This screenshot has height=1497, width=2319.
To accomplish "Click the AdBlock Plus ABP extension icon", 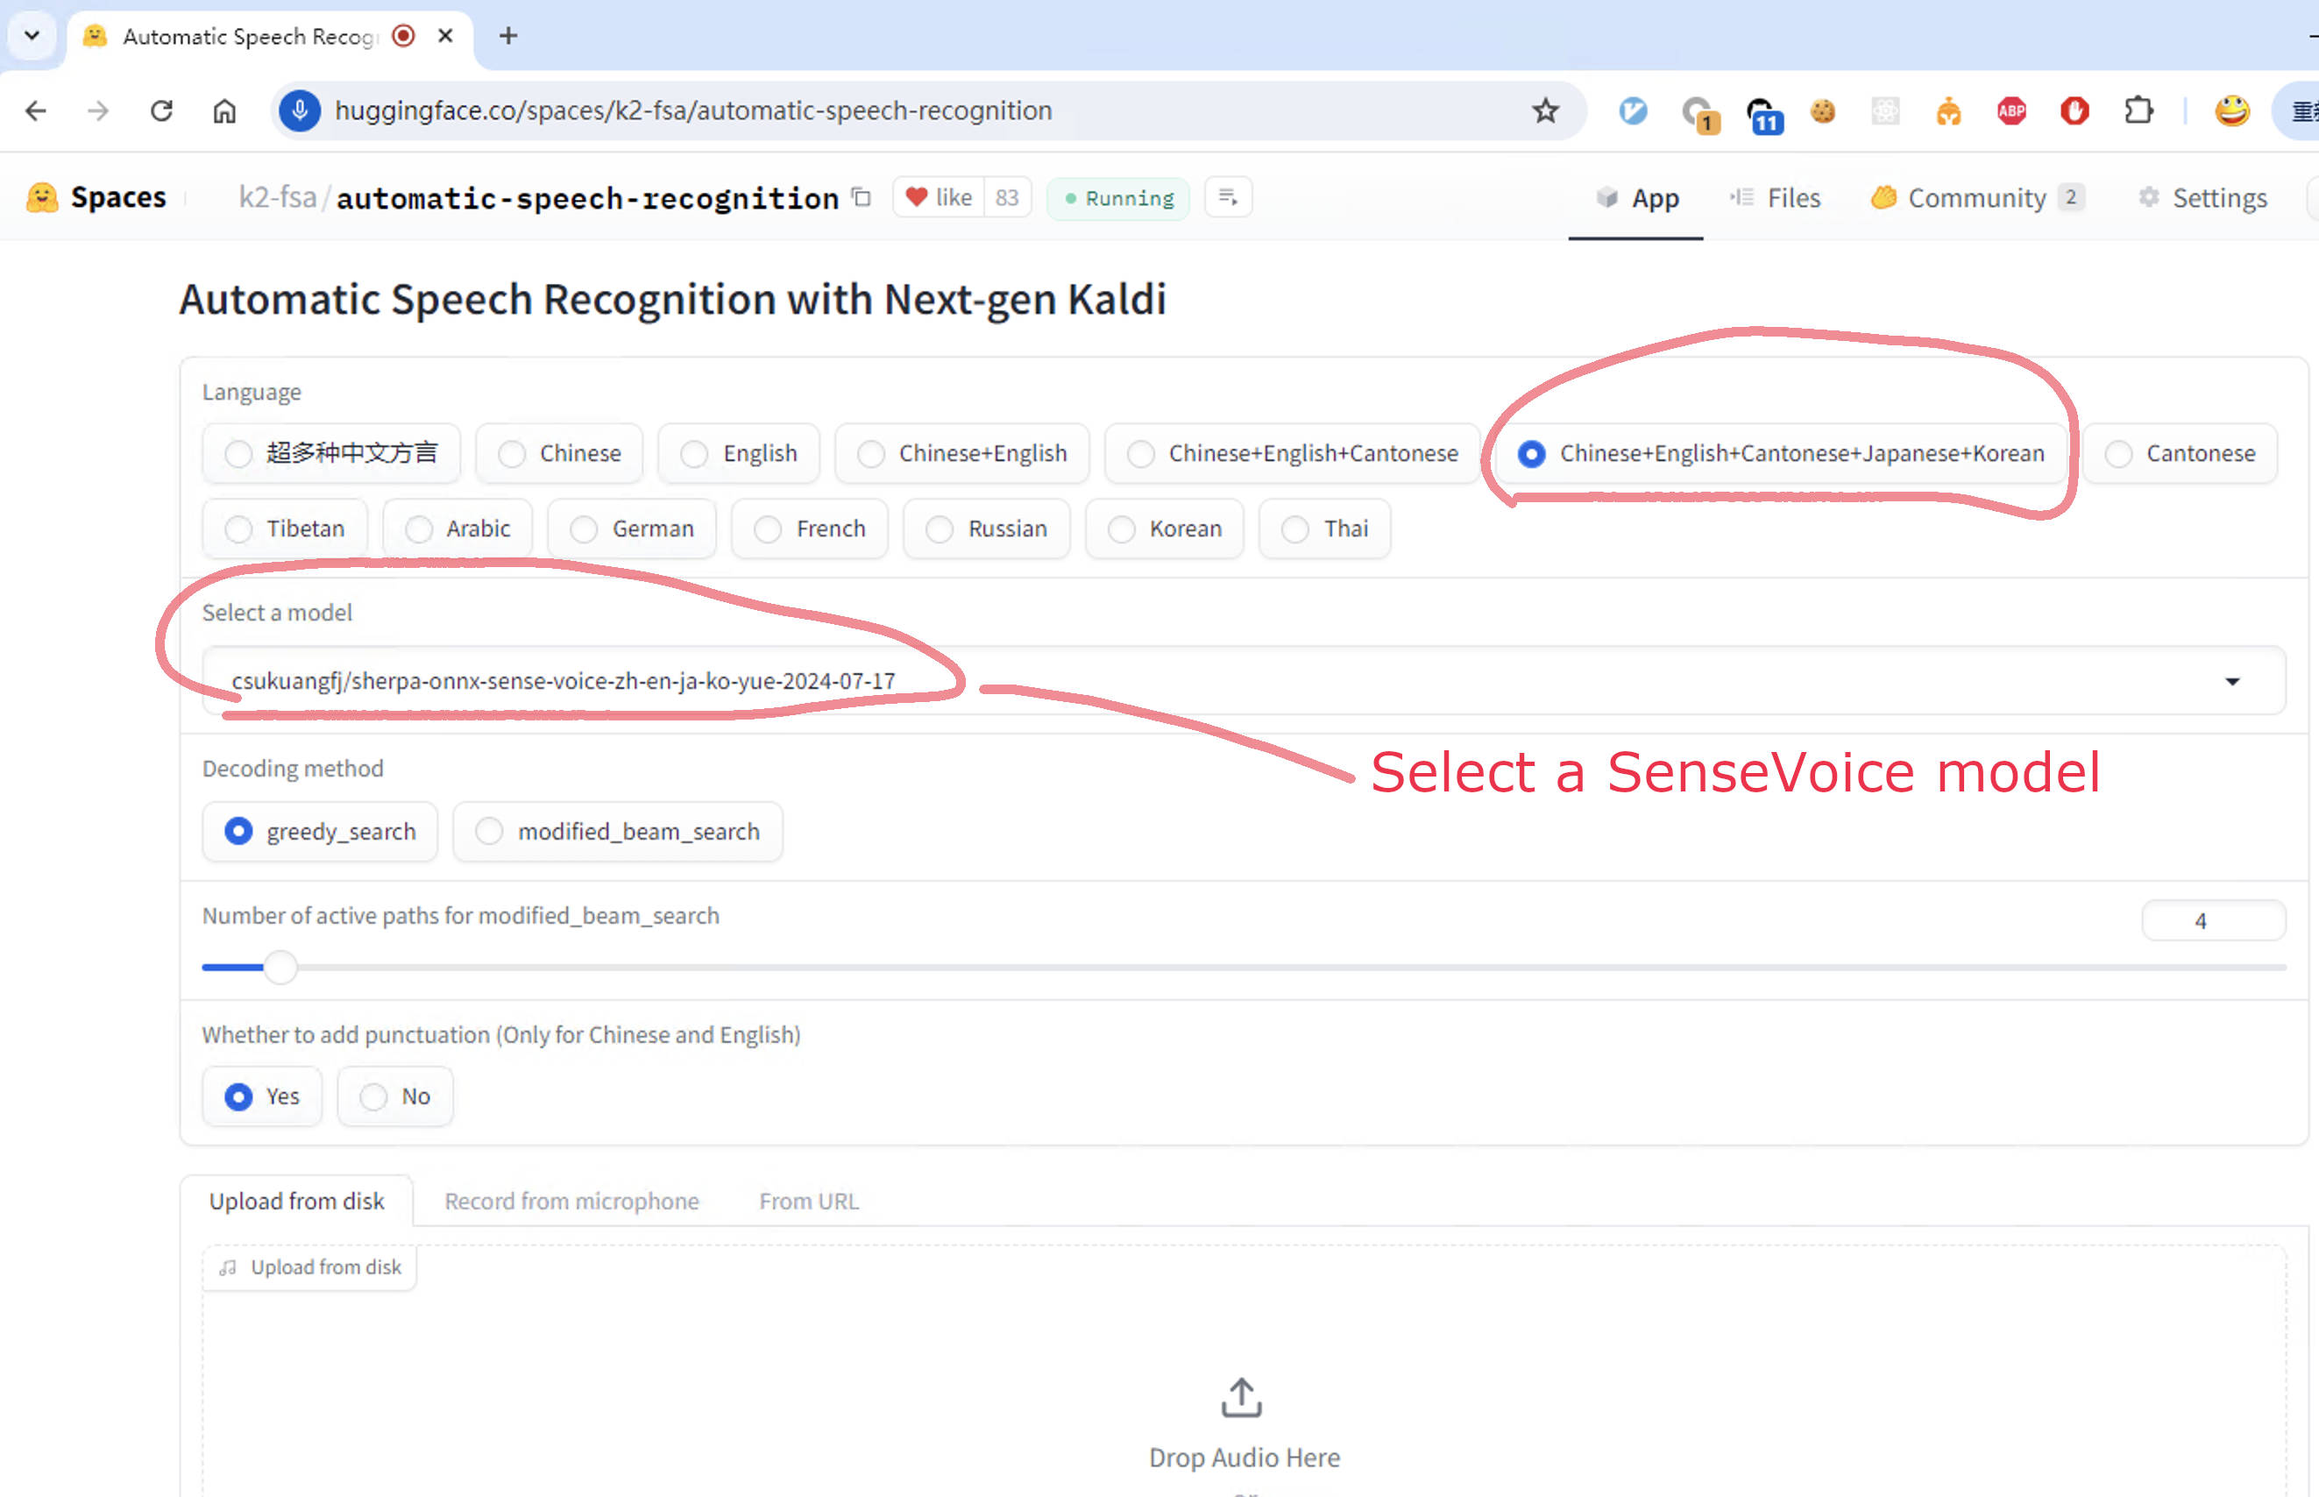I will click(2011, 110).
